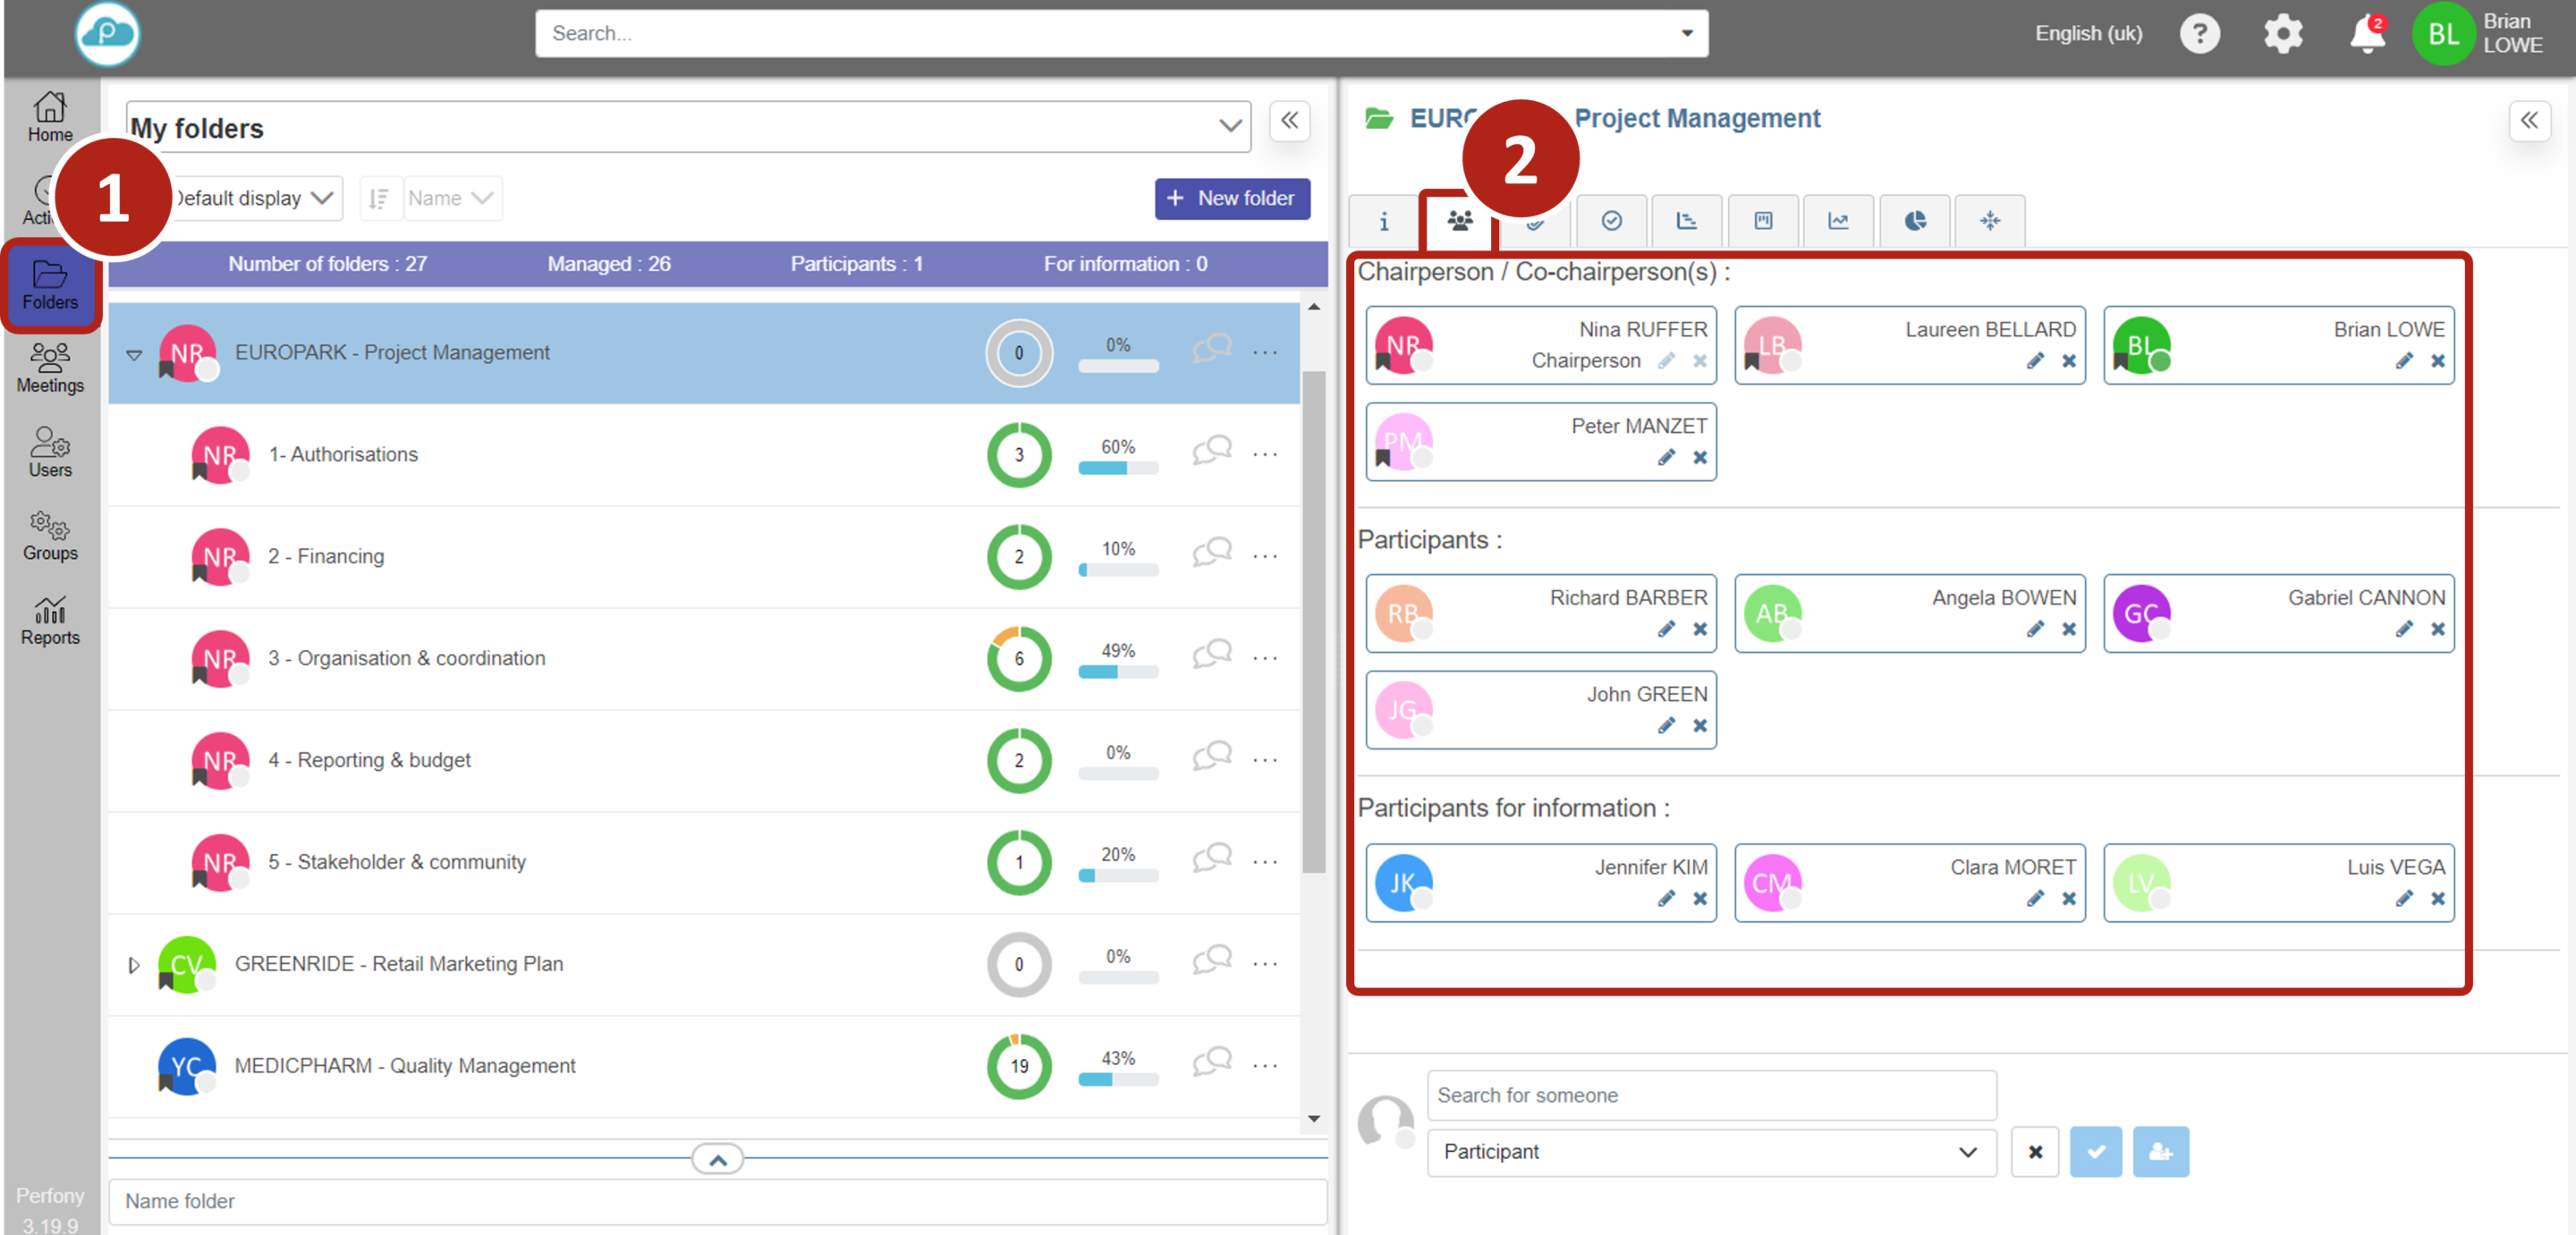Click the New folder button
This screenshot has width=2576, height=1235.
1231,198
